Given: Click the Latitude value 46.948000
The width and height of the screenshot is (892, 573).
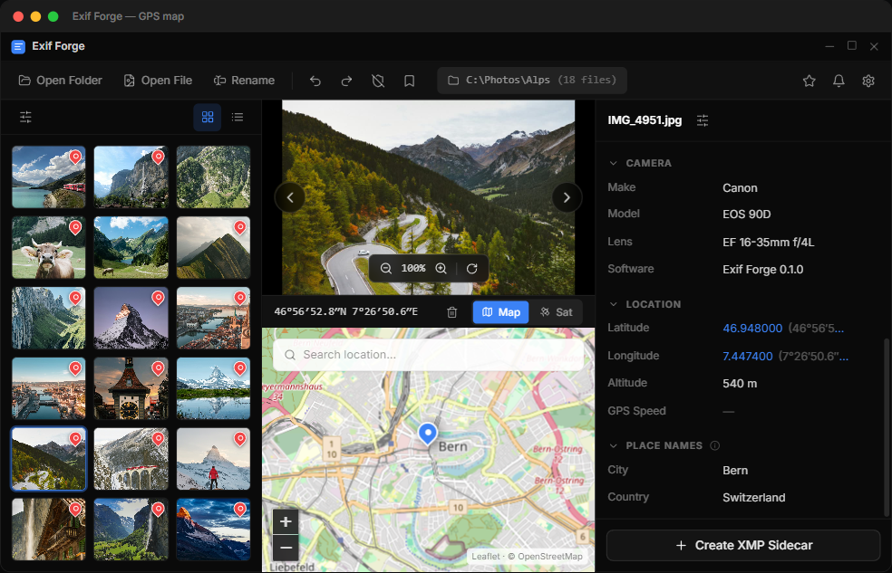Looking at the screenshot, I should (752, 329).
